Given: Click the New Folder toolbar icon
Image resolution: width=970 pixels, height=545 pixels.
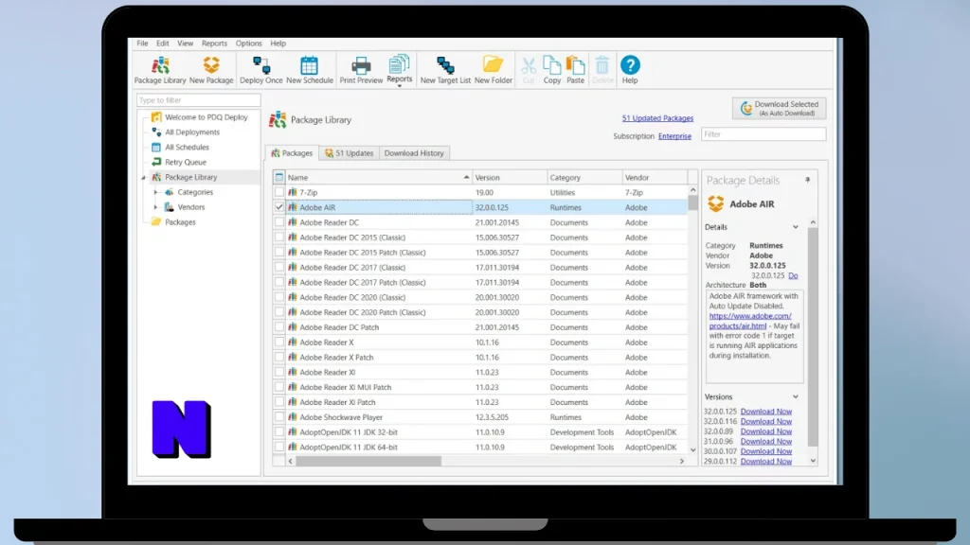Looking at the screenshot, I should pos(493,70).
